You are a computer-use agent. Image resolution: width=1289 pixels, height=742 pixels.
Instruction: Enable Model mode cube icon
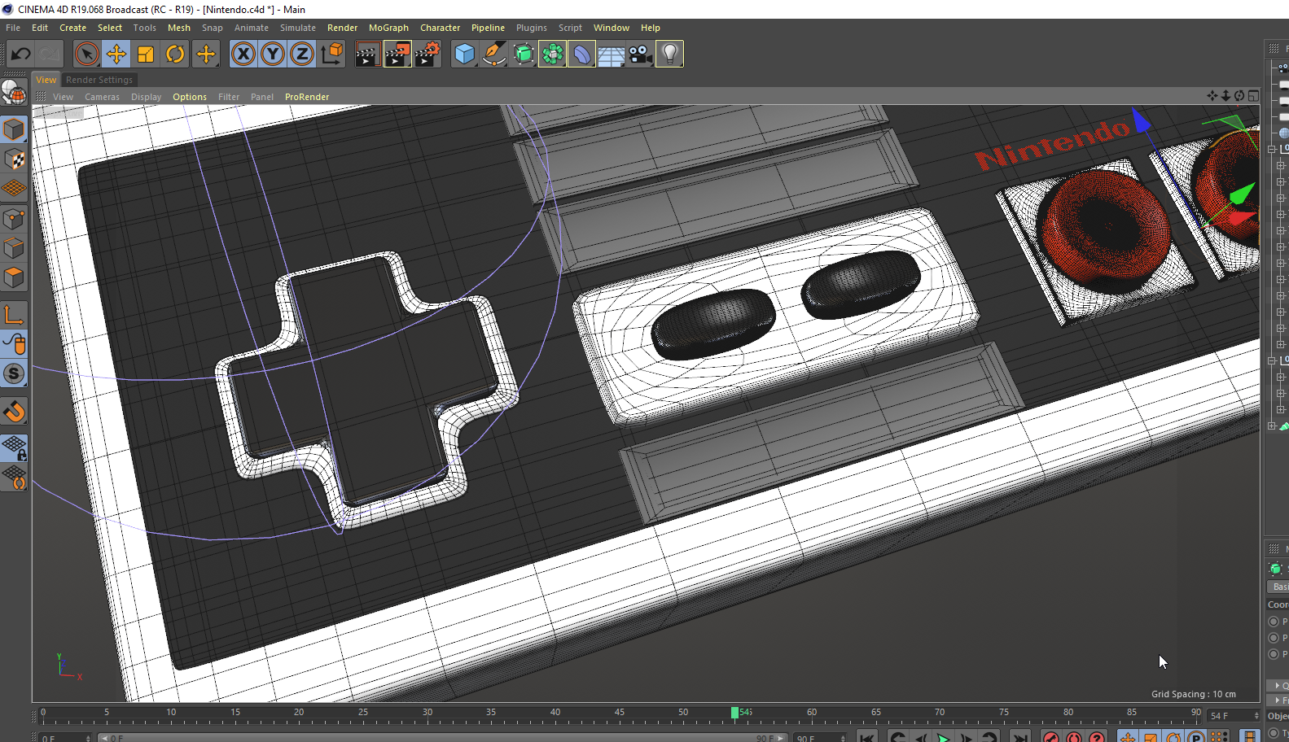14,129
